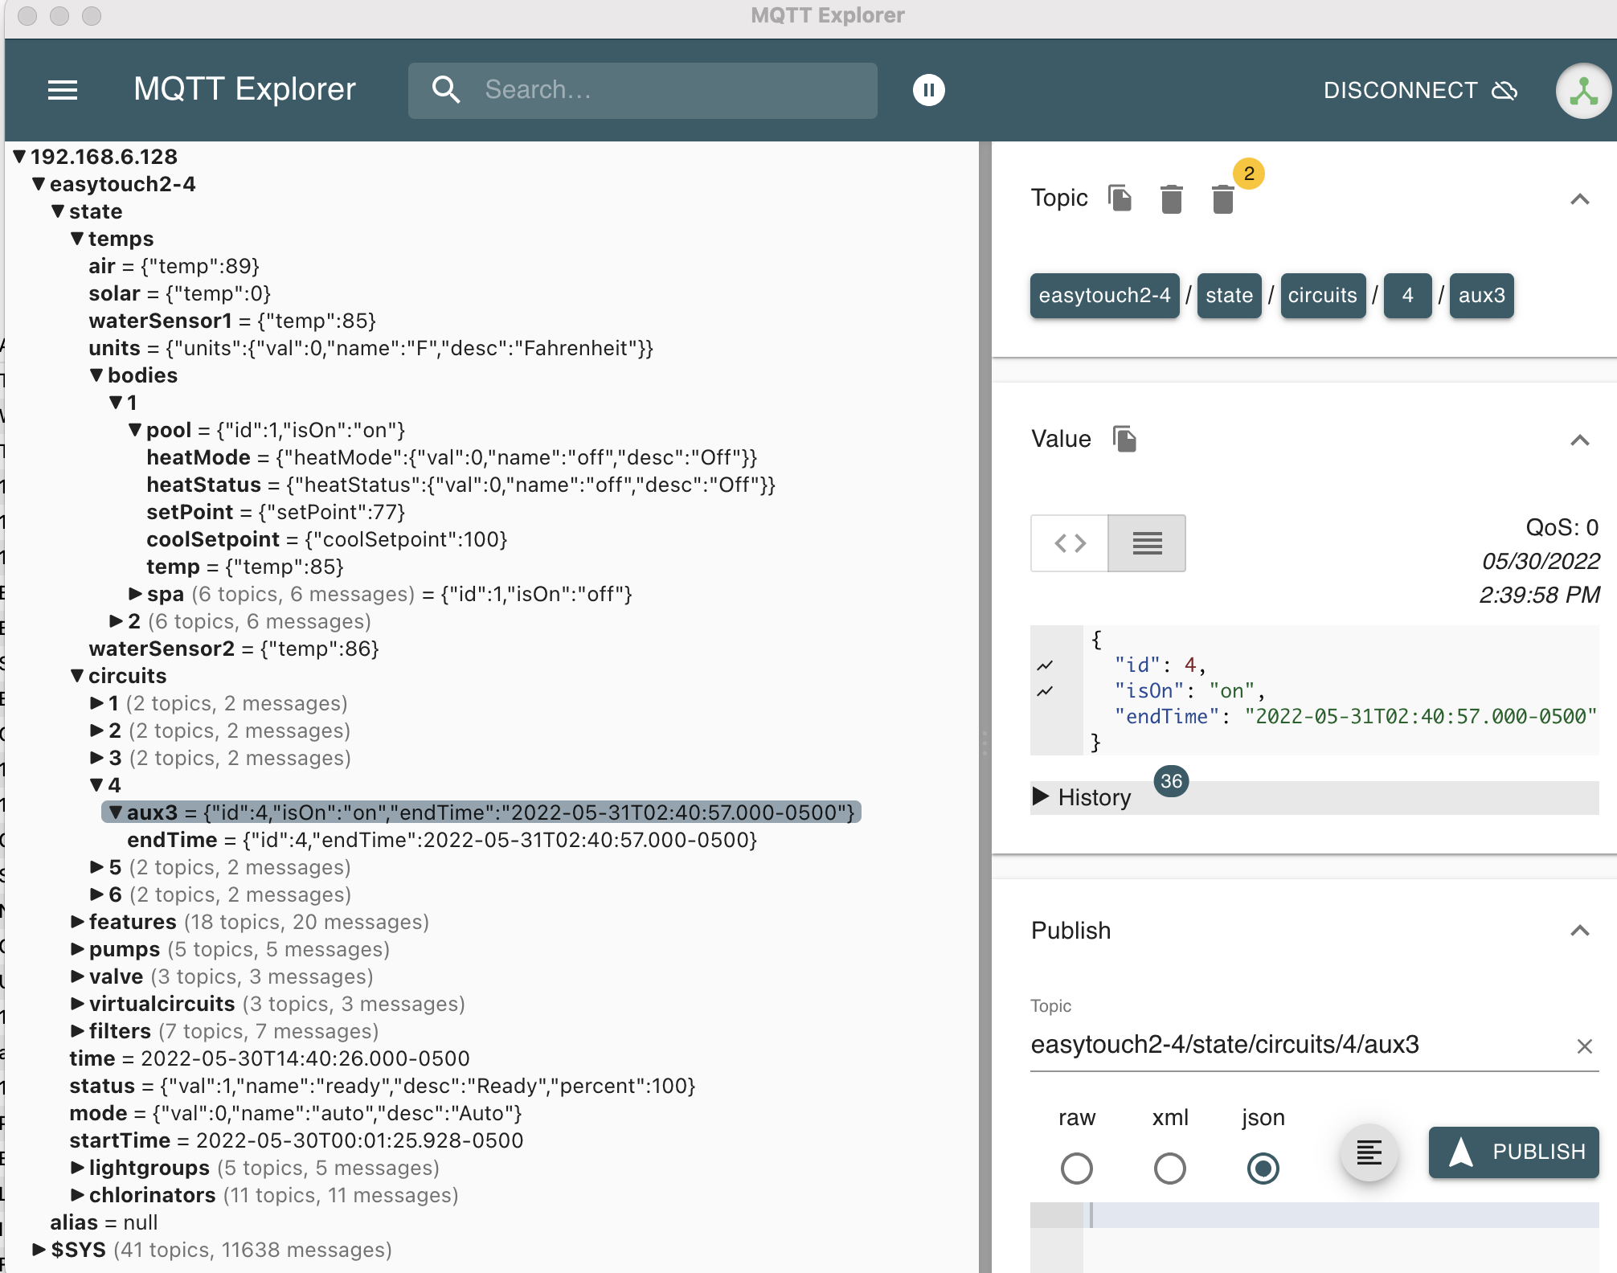Collapse the easytouch2-4 tree node
The height and width of the screenshot is (1273, 1617).
coord(39,184)
